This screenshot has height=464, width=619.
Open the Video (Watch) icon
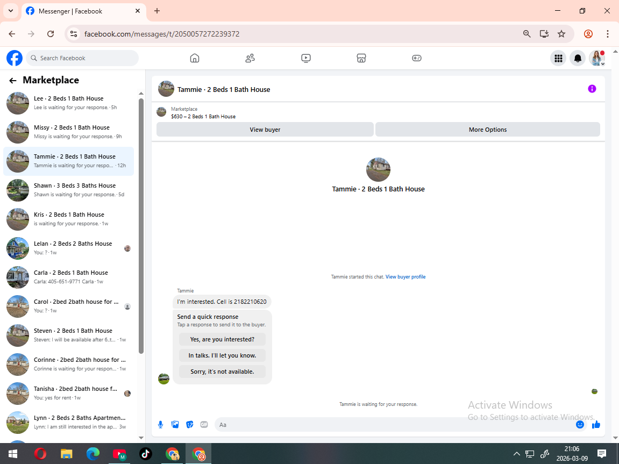(306, 58)
